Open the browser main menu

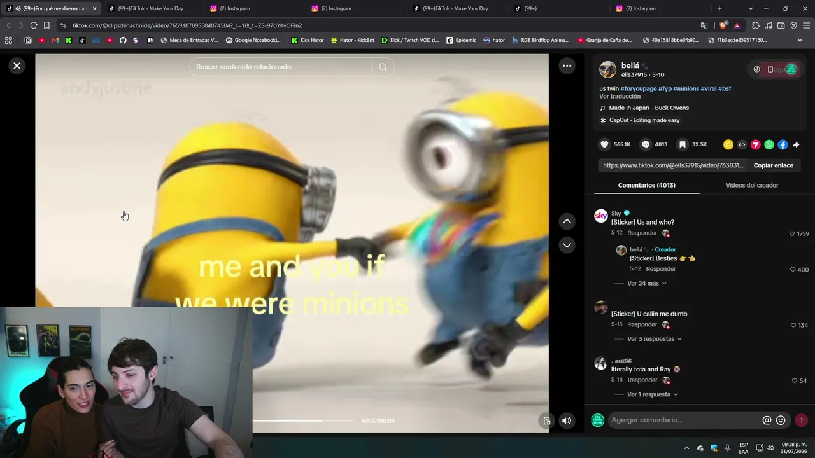coord(807,25)
